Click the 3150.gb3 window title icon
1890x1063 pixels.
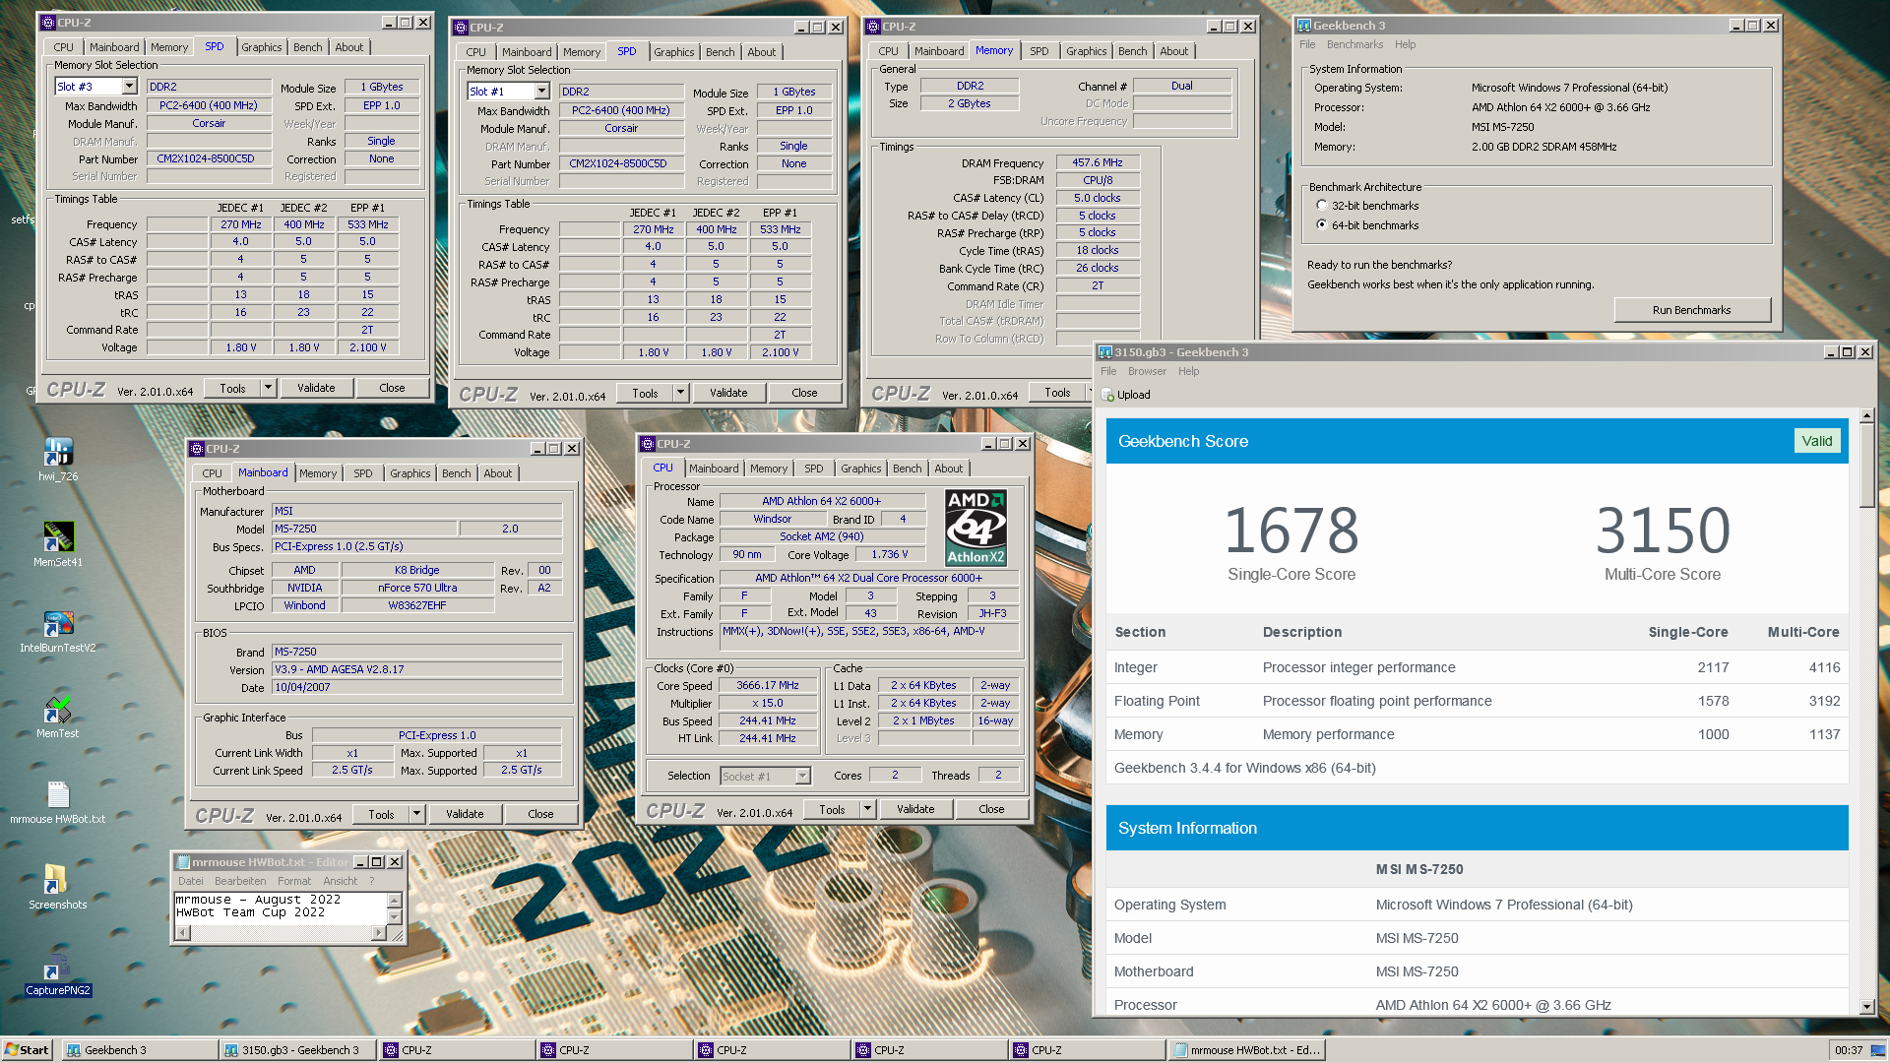[x=1105, y=352]
